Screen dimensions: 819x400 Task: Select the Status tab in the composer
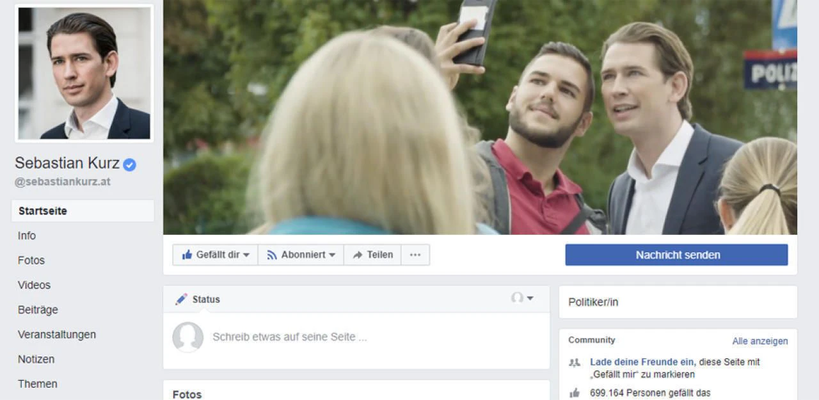pos(198,299)
